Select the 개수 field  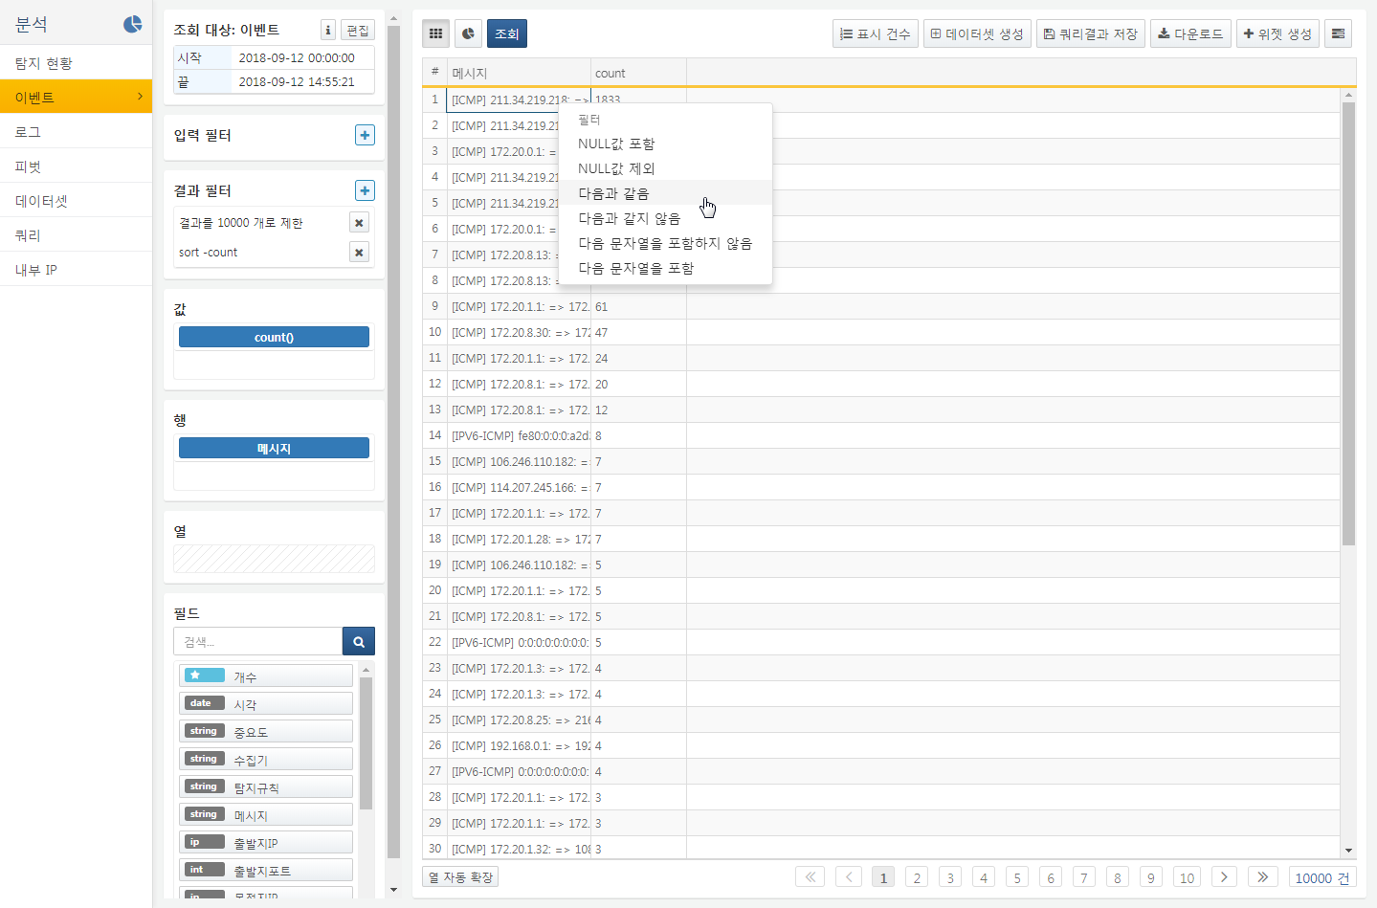tap(266, 675)
